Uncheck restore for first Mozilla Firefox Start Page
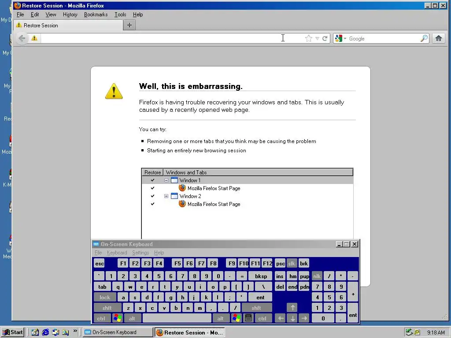 (x=152, y=188)
